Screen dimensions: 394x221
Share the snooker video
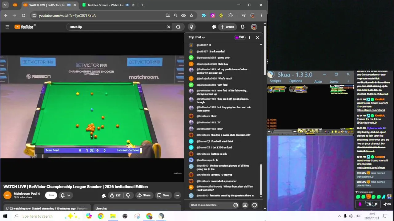pos(144,195)
